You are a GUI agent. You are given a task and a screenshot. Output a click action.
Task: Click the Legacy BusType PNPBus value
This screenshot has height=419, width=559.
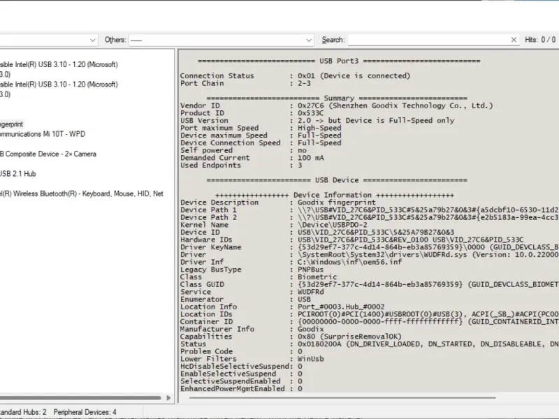[310, 270]
